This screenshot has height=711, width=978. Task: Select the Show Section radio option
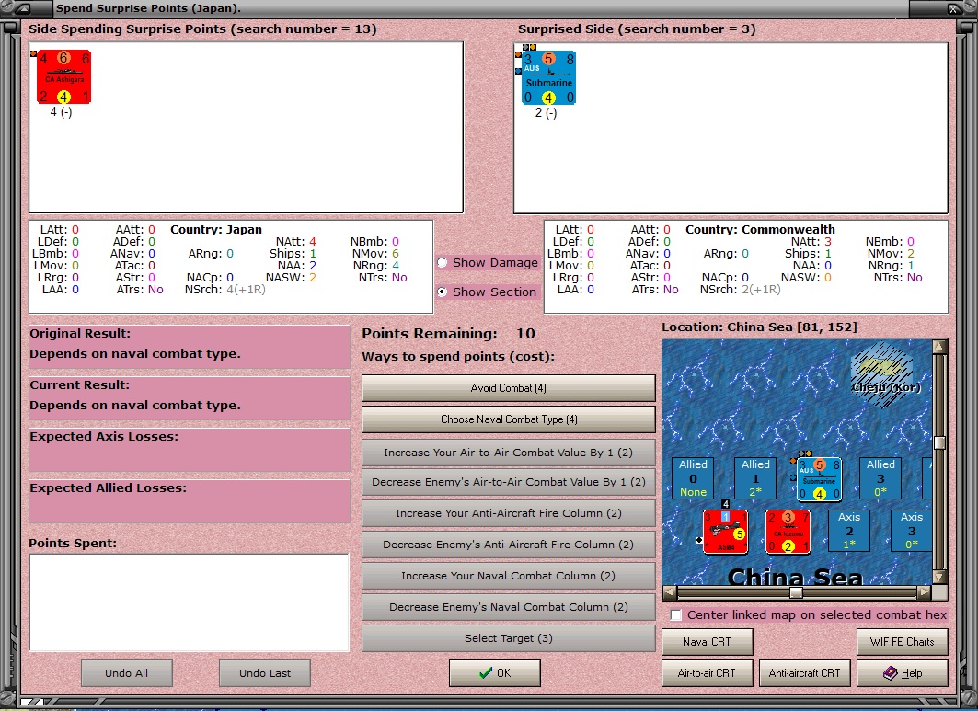point(442,292)
